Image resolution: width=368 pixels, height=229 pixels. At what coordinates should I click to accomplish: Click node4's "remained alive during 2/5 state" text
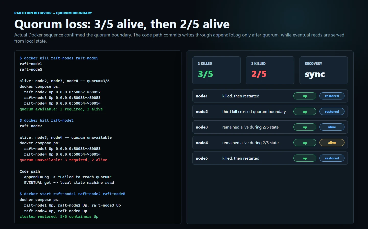click(250, 143)
